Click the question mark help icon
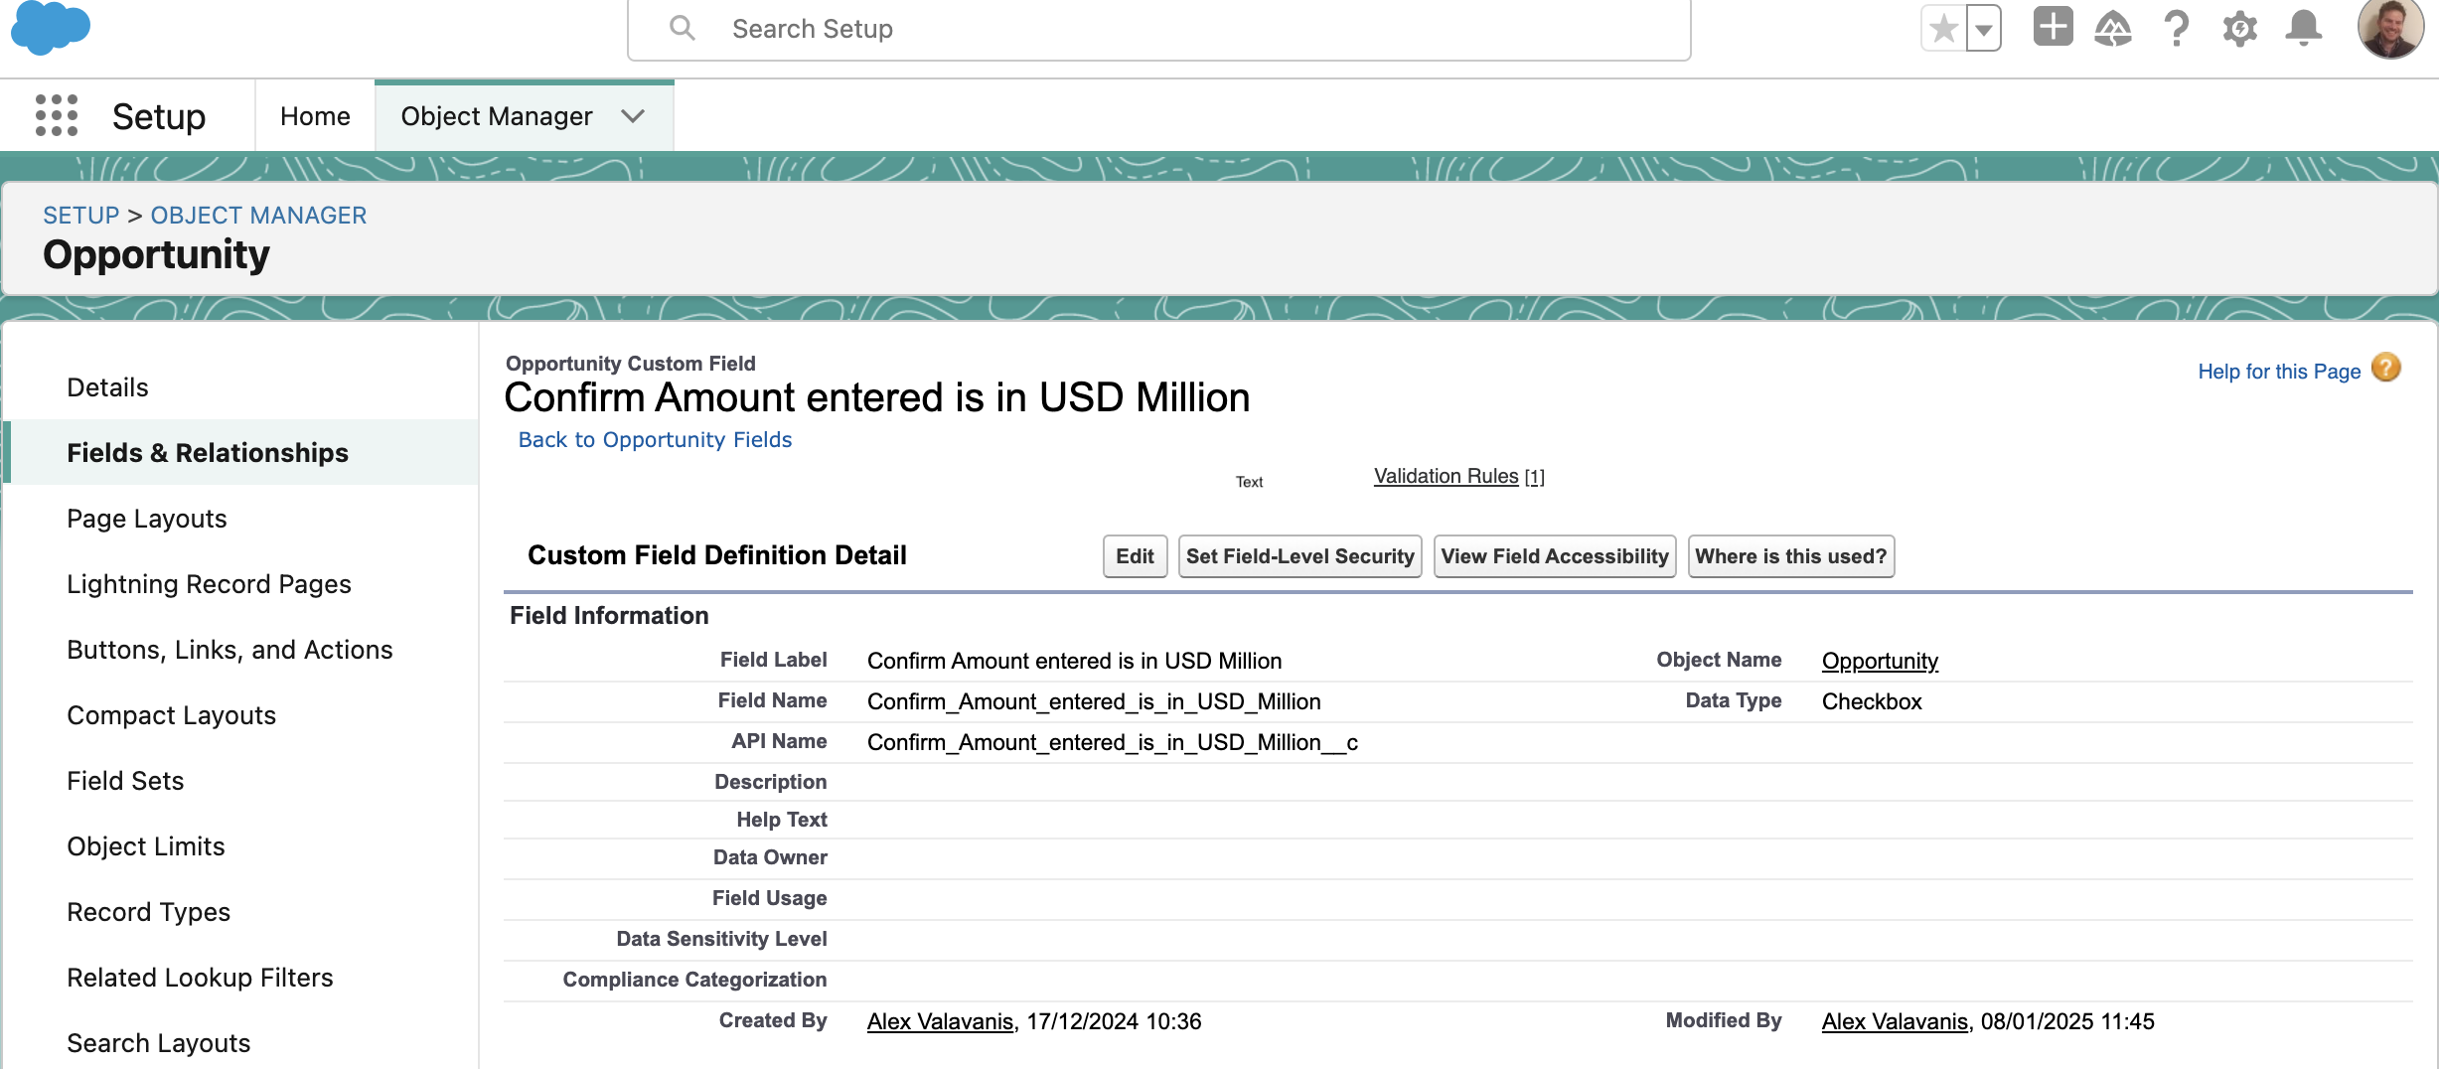The width and height of the screenshot is (2439, 1069). pos(2176,29)
